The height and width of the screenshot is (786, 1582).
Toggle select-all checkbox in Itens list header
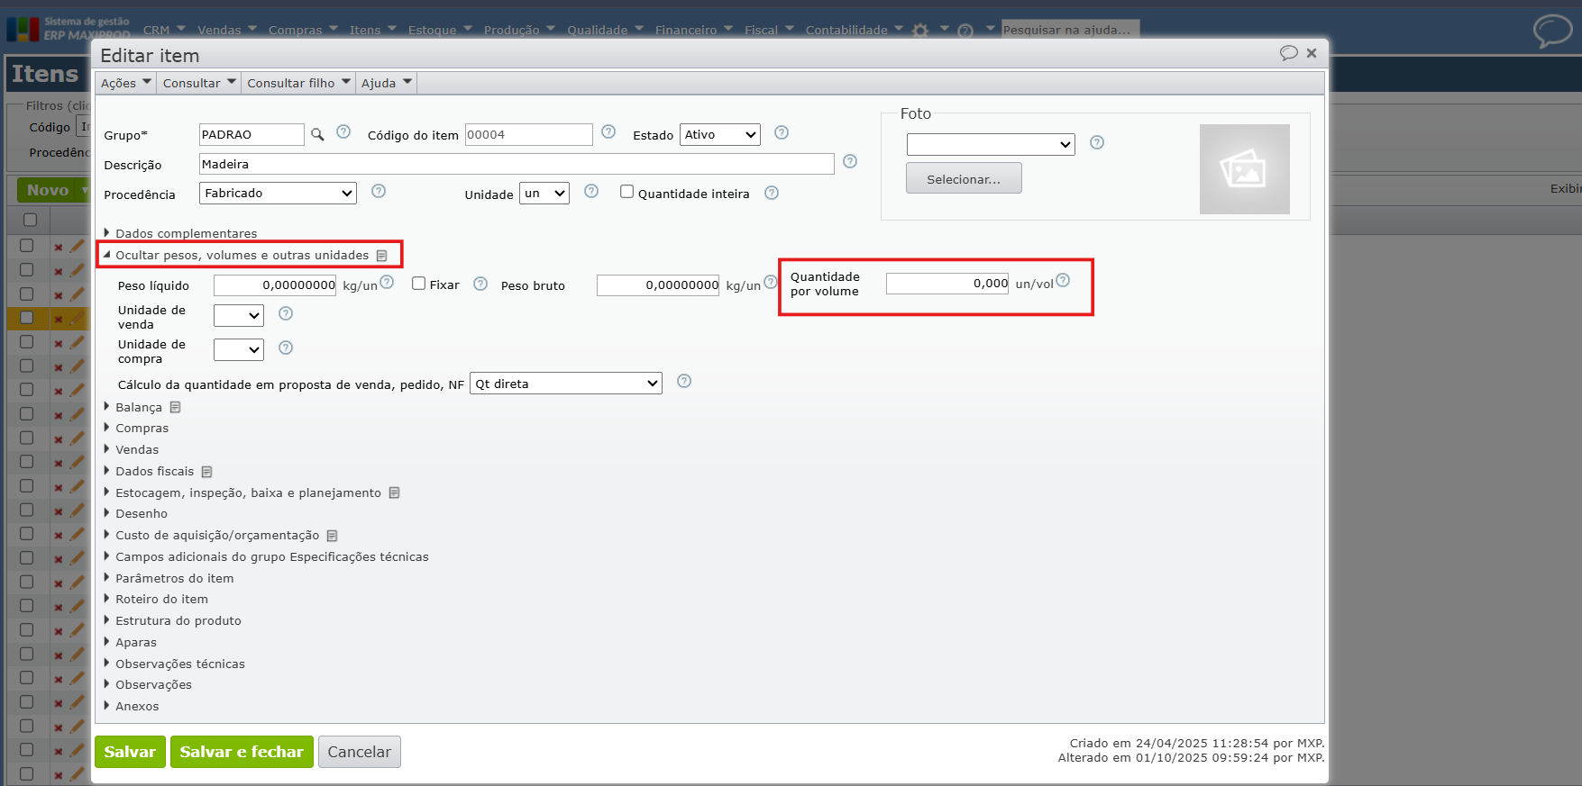30,220
